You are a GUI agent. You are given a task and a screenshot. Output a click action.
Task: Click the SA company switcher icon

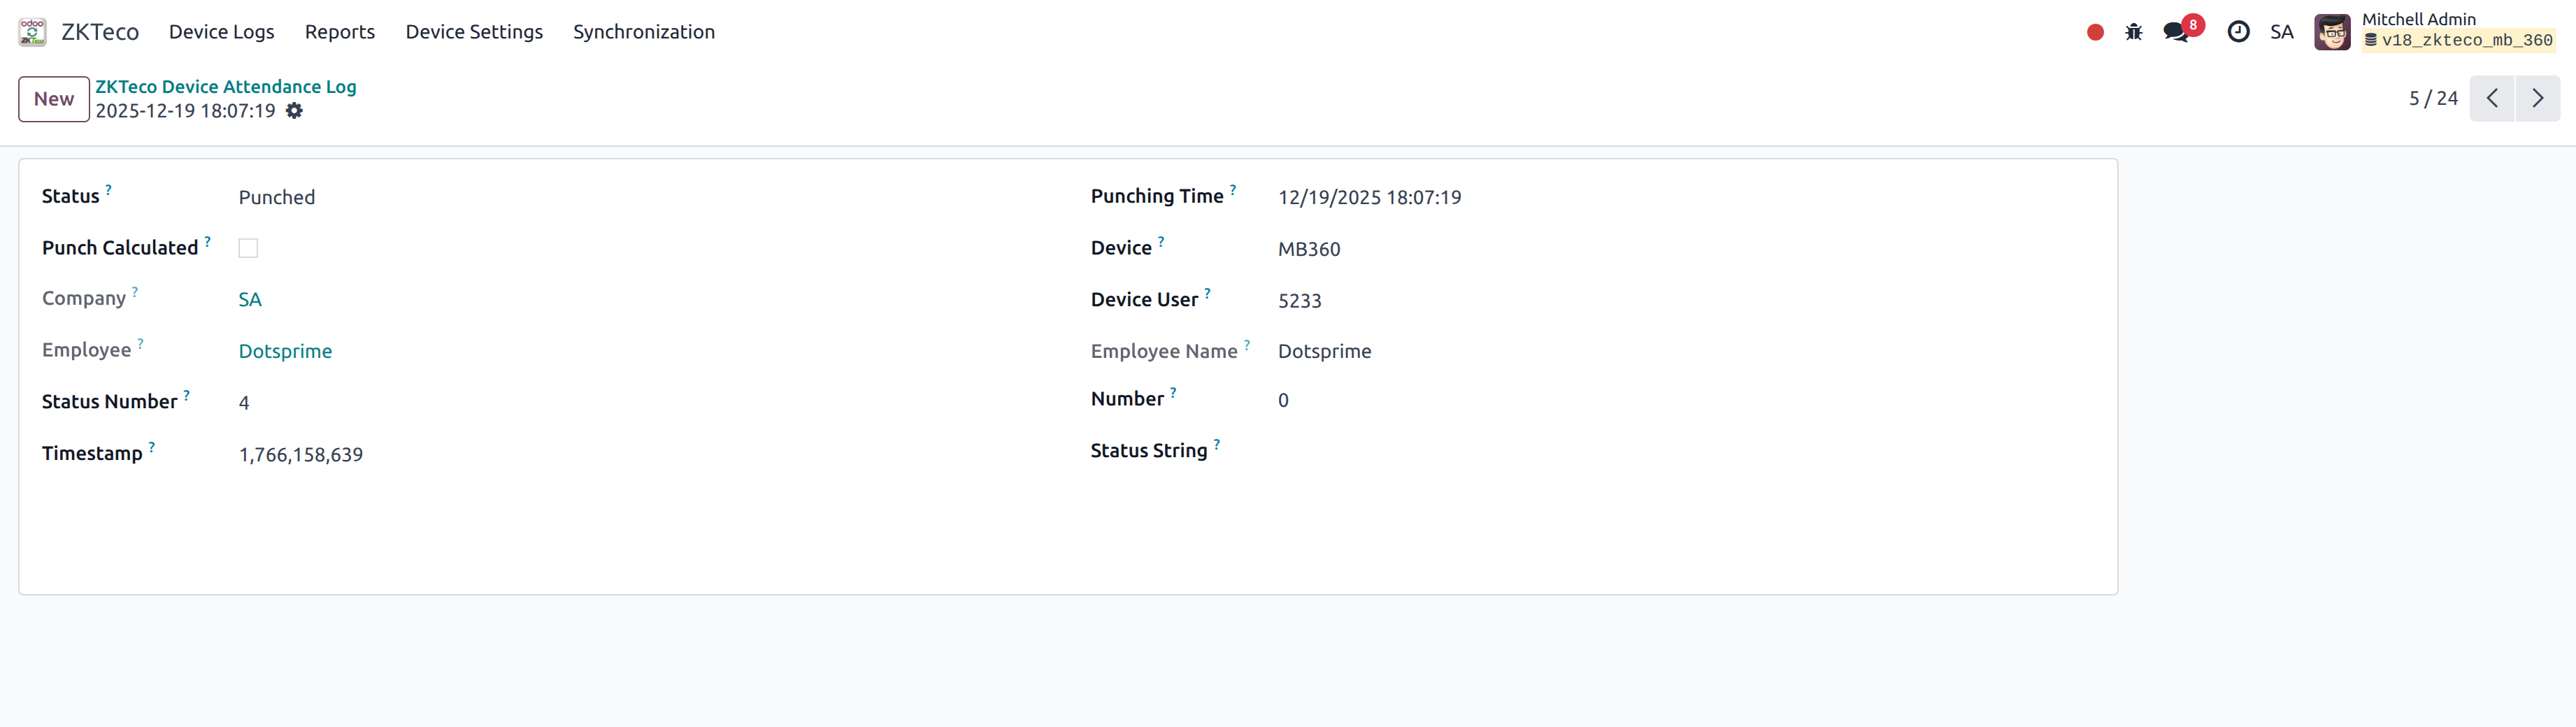(x=2282, y=31)
